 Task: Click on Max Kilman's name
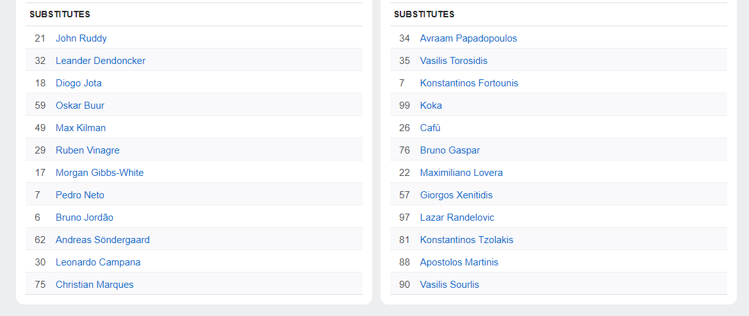[x=81, y=128]
